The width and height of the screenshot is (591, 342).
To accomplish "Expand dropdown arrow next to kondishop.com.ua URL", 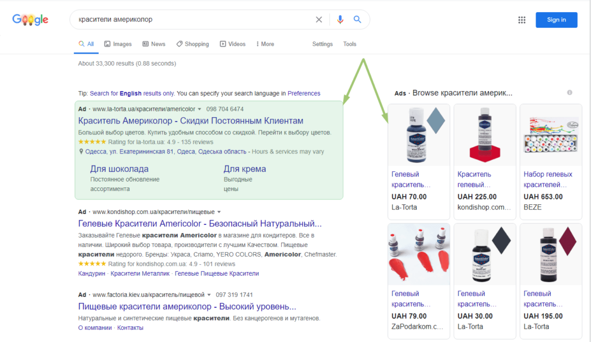I will coord(219,212).
